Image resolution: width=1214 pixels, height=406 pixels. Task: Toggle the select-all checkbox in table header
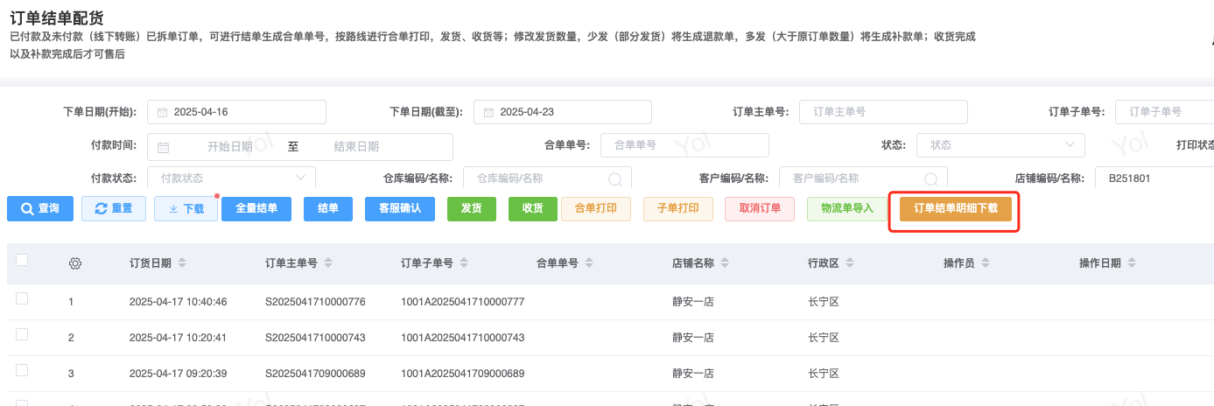coord(22,260)
